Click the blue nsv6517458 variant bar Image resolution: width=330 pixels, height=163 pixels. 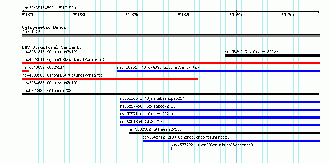(x=220, y=110)
